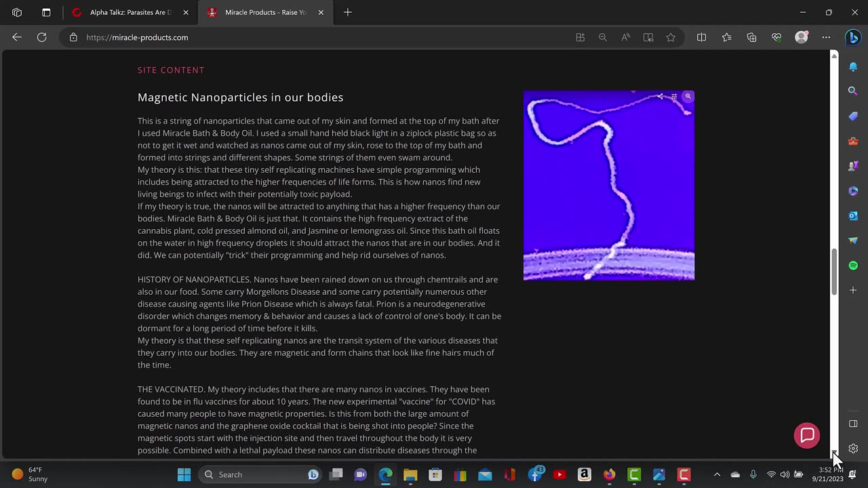Open Collections panel
The image size is (868, 488).
point(751,37)
